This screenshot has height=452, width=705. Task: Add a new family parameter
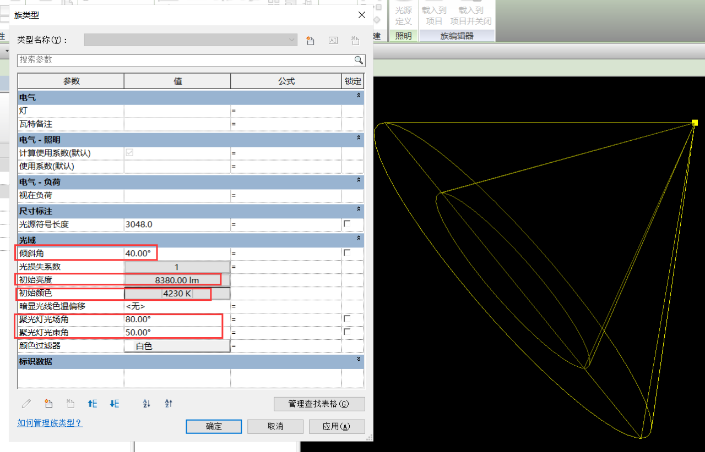[x=48, y=403]
